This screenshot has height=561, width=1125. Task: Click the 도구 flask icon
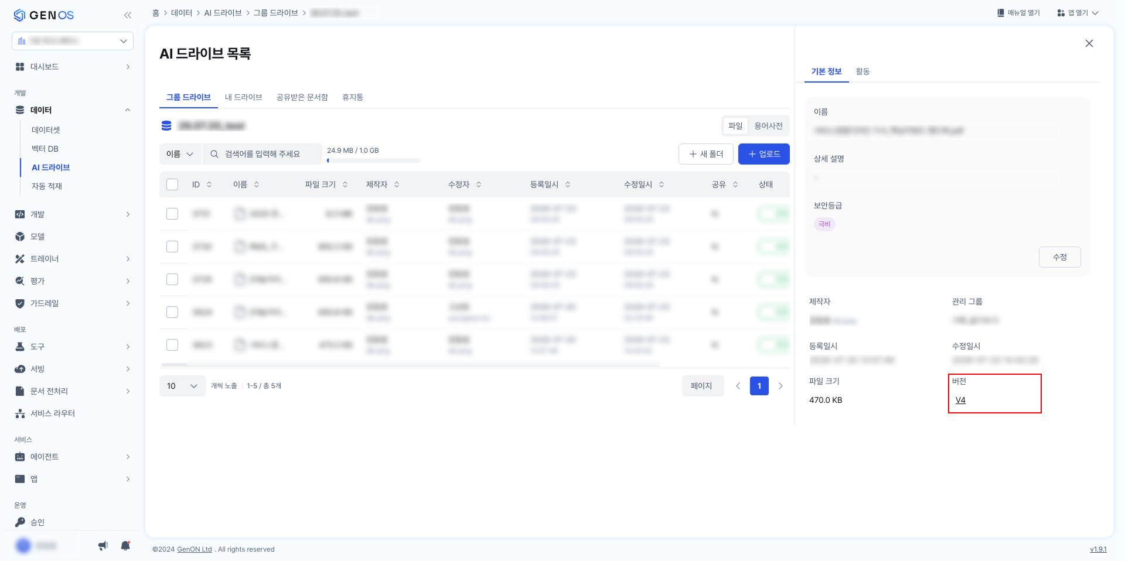click(x=20, y=347)
